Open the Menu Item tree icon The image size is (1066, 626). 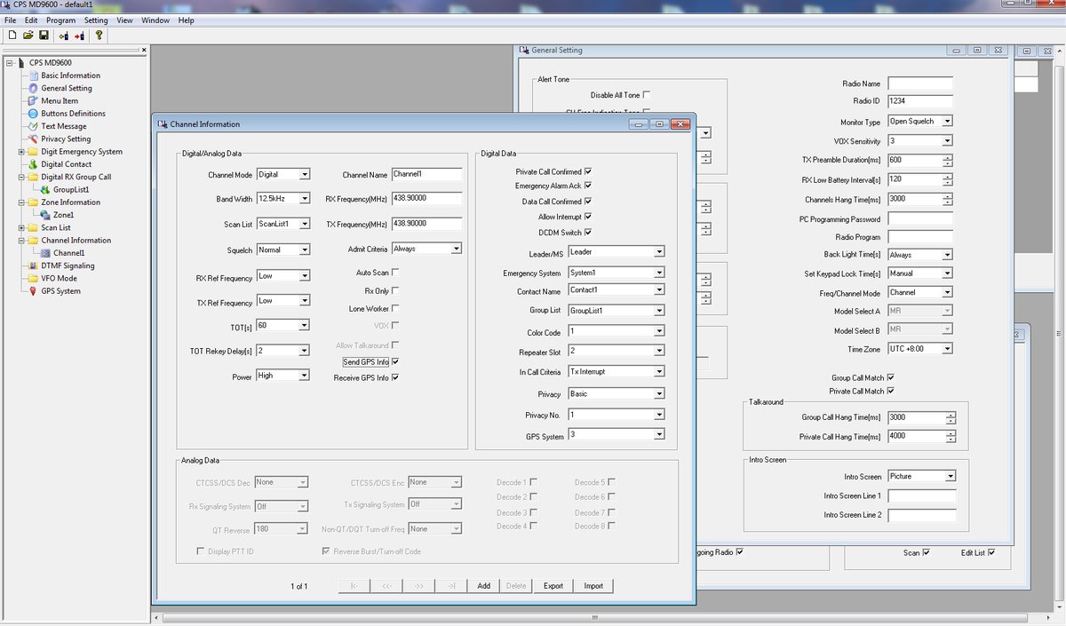point(34,101)
